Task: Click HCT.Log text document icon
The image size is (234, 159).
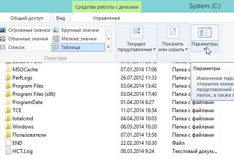Action: coord(8,151)
